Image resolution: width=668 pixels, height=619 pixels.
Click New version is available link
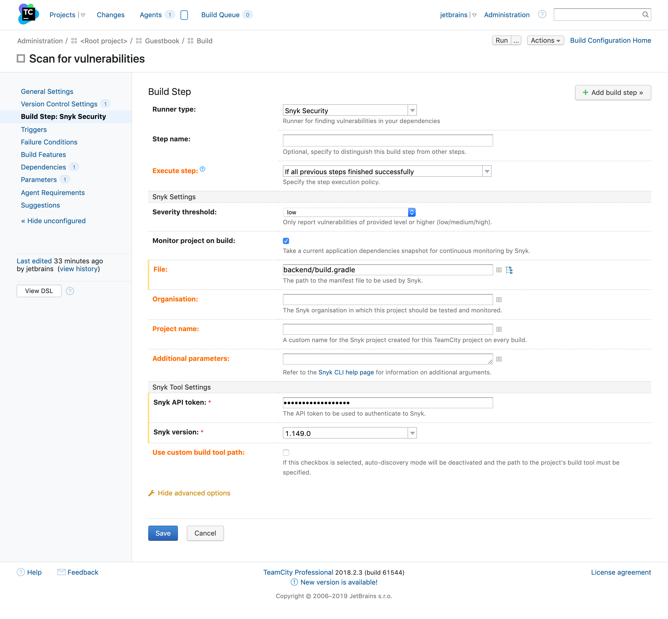(339, 582)
